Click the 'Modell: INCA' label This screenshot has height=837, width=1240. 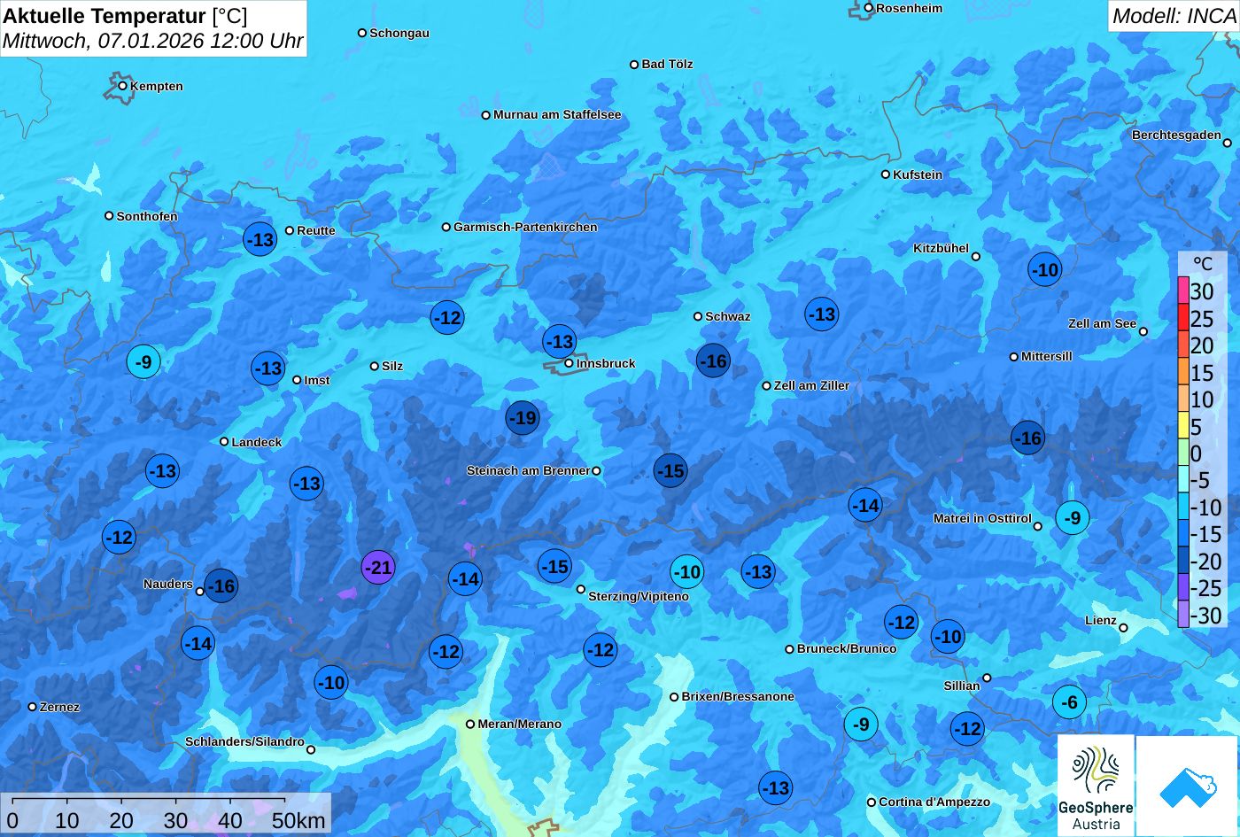coord(1174,15)
